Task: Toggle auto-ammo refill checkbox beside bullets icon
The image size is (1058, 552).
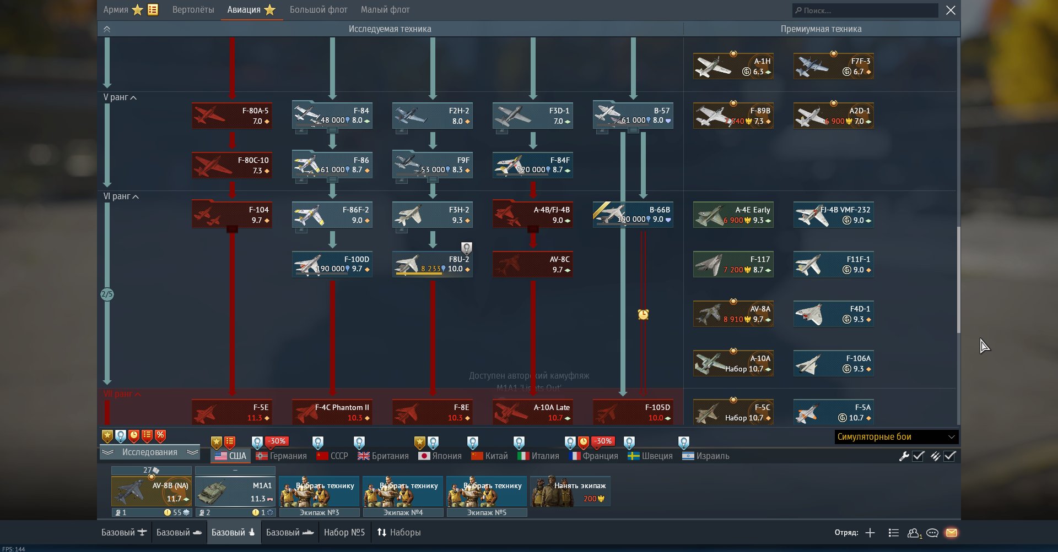Action: click(x=949, y=456)
